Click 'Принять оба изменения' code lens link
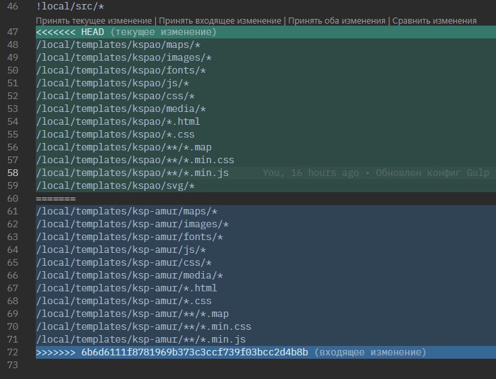The image size is (496, 379). click(x=337, y=21)
